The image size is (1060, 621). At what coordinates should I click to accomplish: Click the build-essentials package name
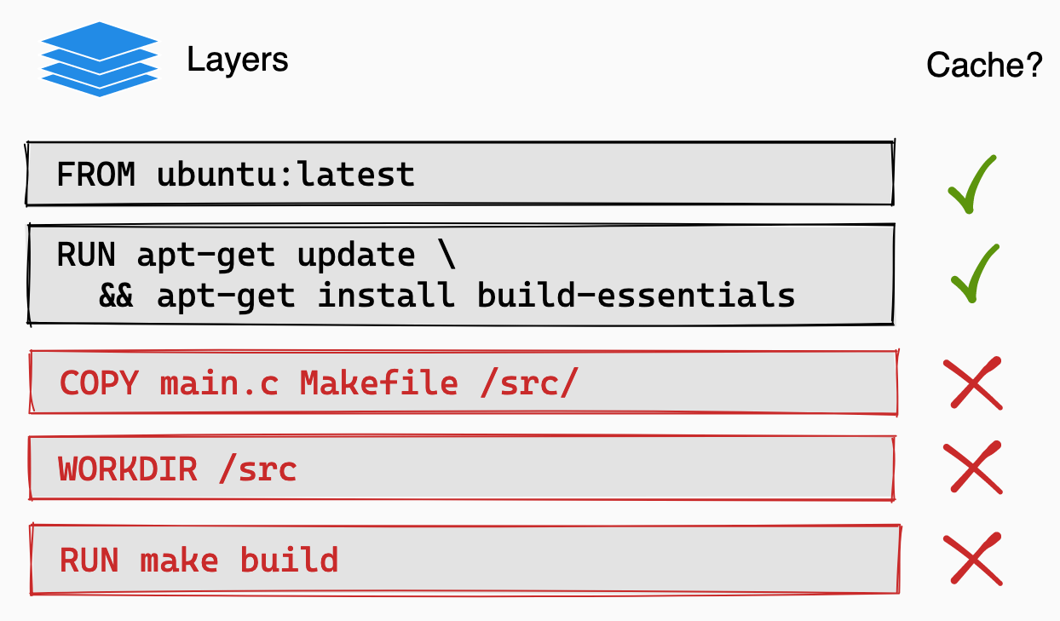click(x=636, y=296)
